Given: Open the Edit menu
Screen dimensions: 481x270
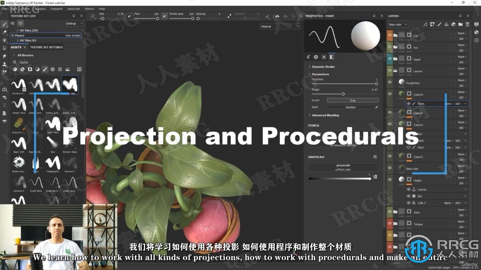Looking at the screenshot, I should pyautogui.click(x=14, y=9).
